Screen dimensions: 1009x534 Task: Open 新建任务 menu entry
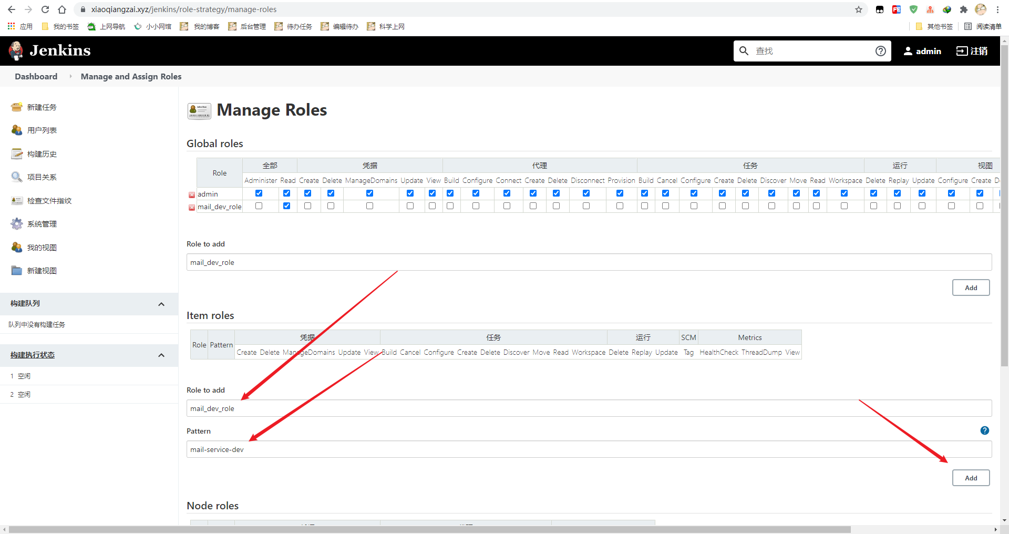click(42, 107)
